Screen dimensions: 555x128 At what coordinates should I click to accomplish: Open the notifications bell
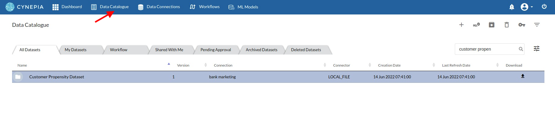(512, 7)
